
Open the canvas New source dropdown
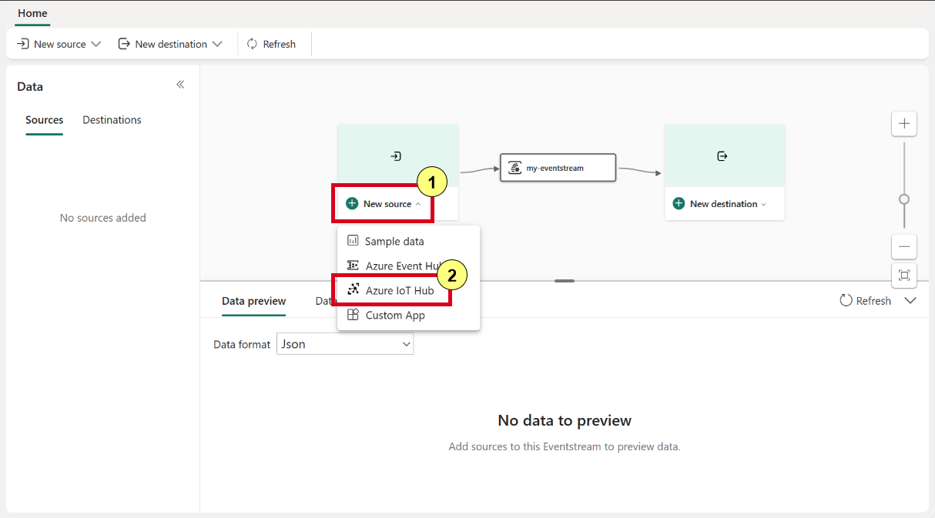(383, 204)
